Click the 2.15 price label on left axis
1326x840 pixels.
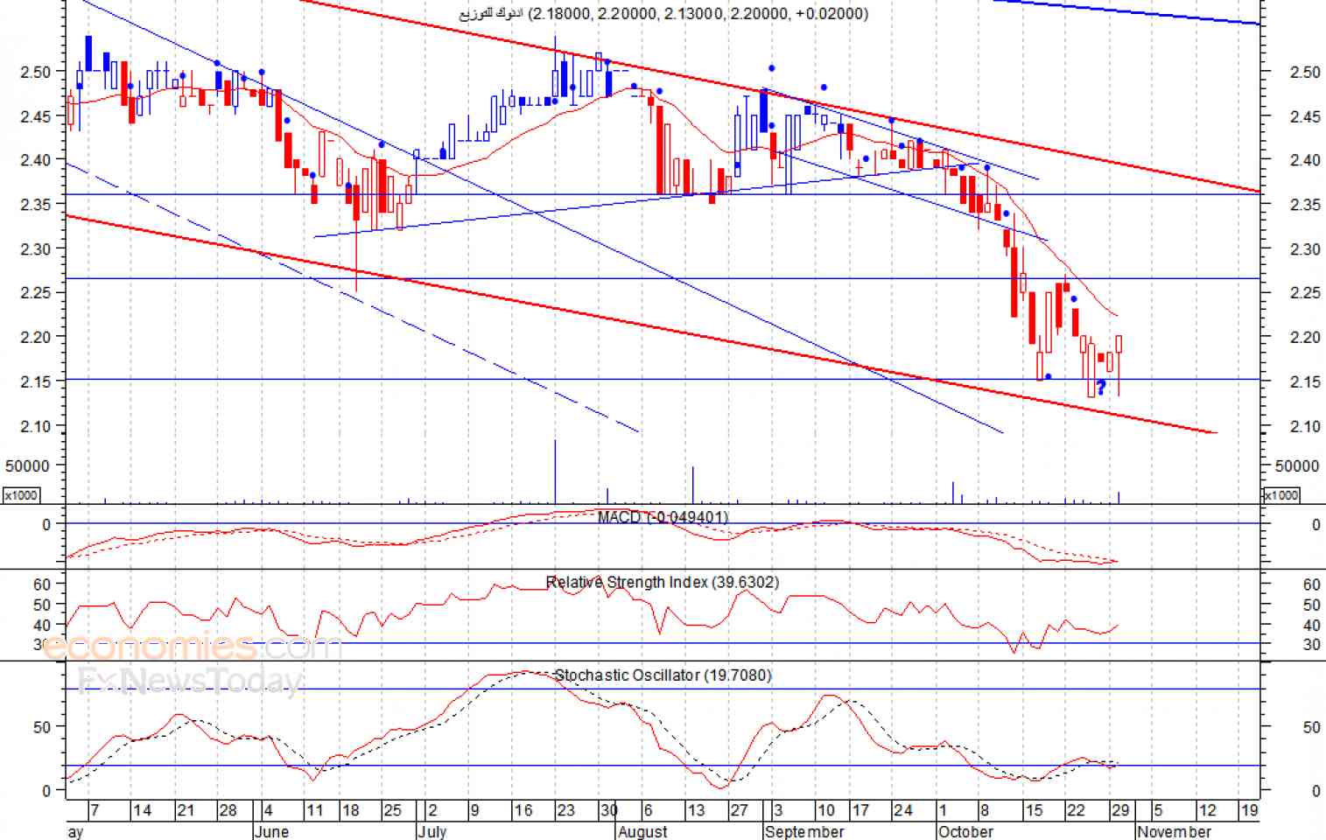(35, 381)
